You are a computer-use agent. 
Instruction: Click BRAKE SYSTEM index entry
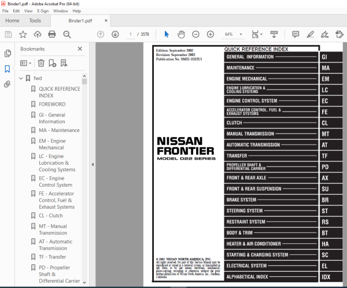click(271, 200)
